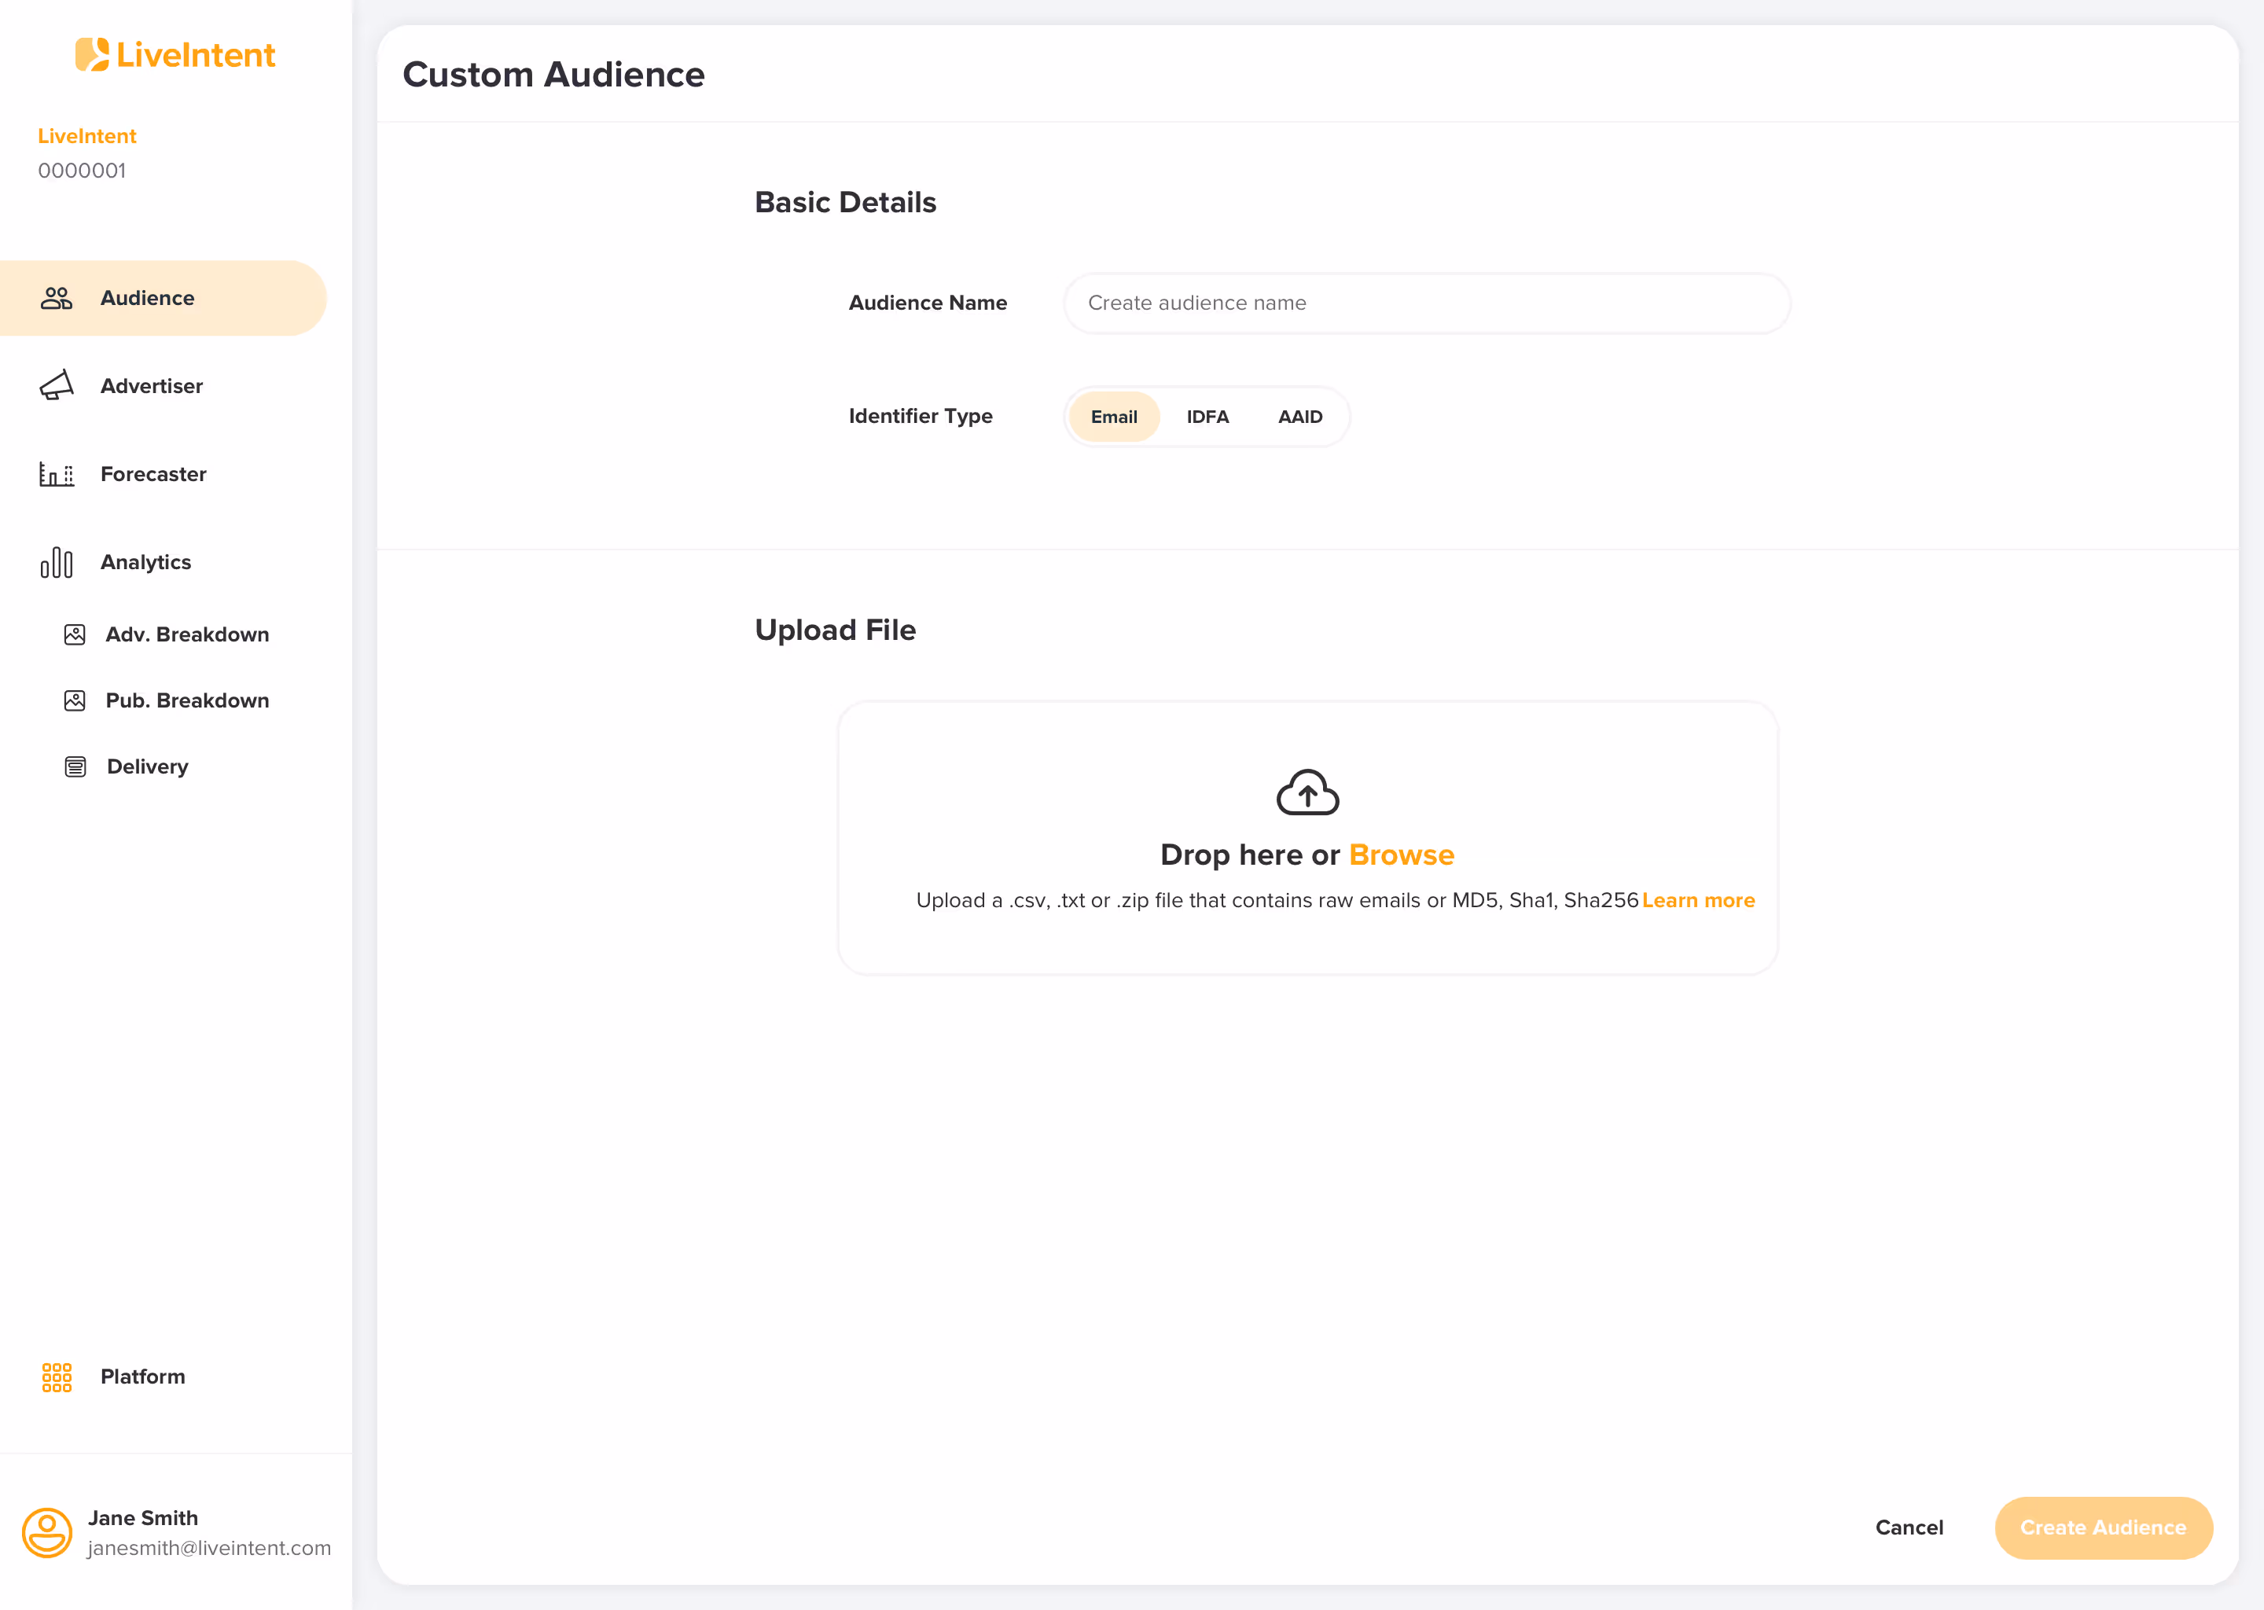Screen dimensions: 2264x1610
Task: Click the Audience people icon
Action: click(x=57, y=299)
